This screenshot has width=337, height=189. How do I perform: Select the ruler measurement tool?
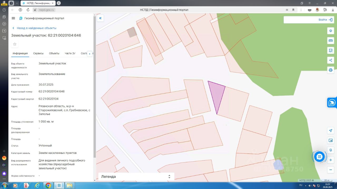tap(331, 41)
